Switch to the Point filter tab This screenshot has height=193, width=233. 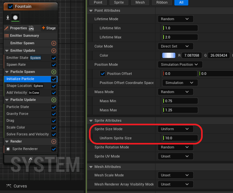tap(98, 3)
